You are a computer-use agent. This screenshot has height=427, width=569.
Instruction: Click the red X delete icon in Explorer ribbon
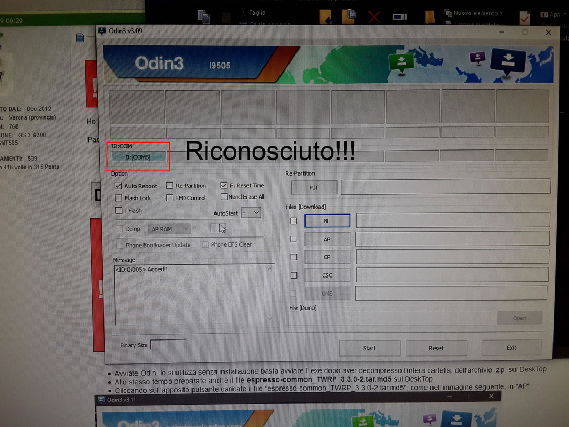pos(374,17)
